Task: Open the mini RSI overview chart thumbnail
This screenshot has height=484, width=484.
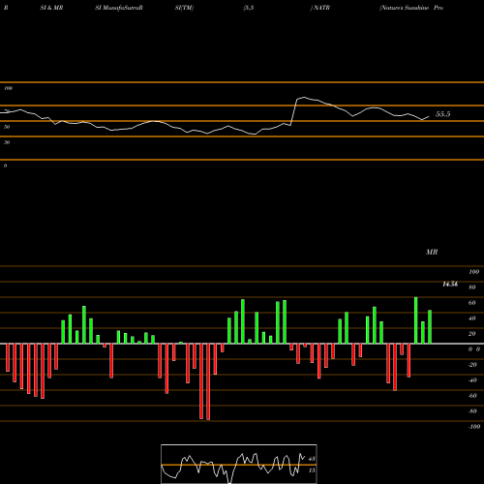Action: pos(239,464)
